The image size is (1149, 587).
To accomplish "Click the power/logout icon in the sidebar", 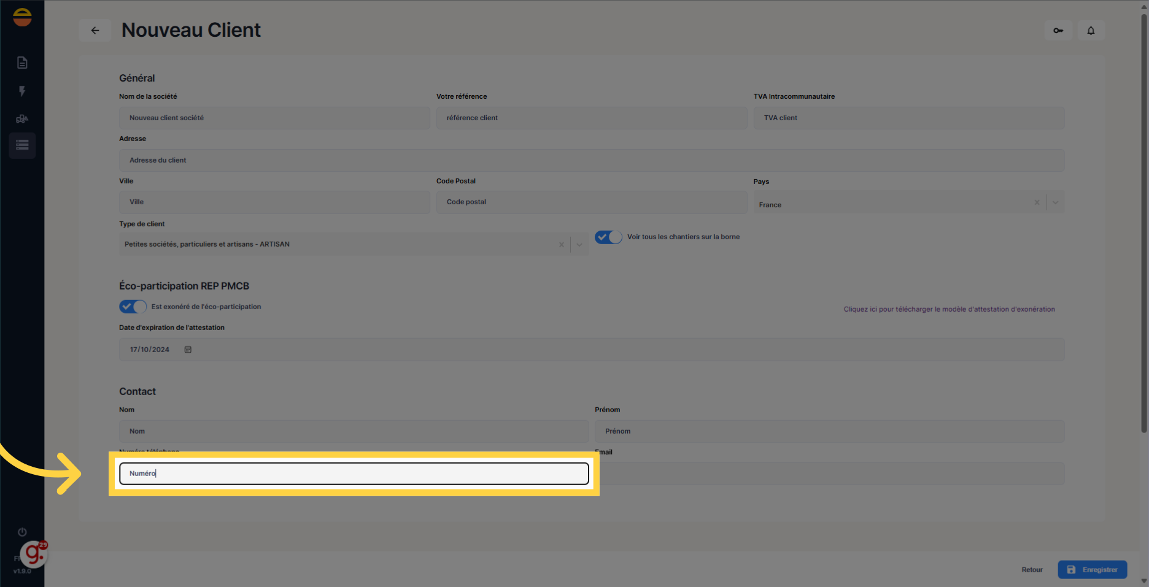I will tap(22, 532).
